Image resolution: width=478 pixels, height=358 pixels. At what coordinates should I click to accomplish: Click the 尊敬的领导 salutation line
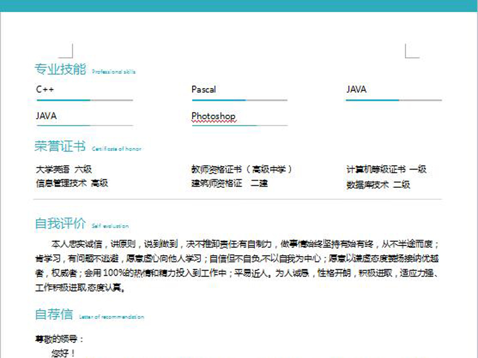[x=60, y=339]
